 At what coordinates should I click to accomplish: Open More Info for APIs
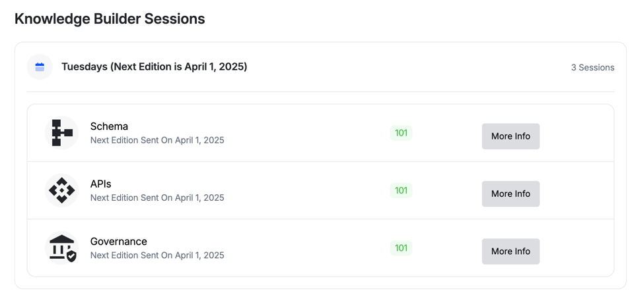511,194
